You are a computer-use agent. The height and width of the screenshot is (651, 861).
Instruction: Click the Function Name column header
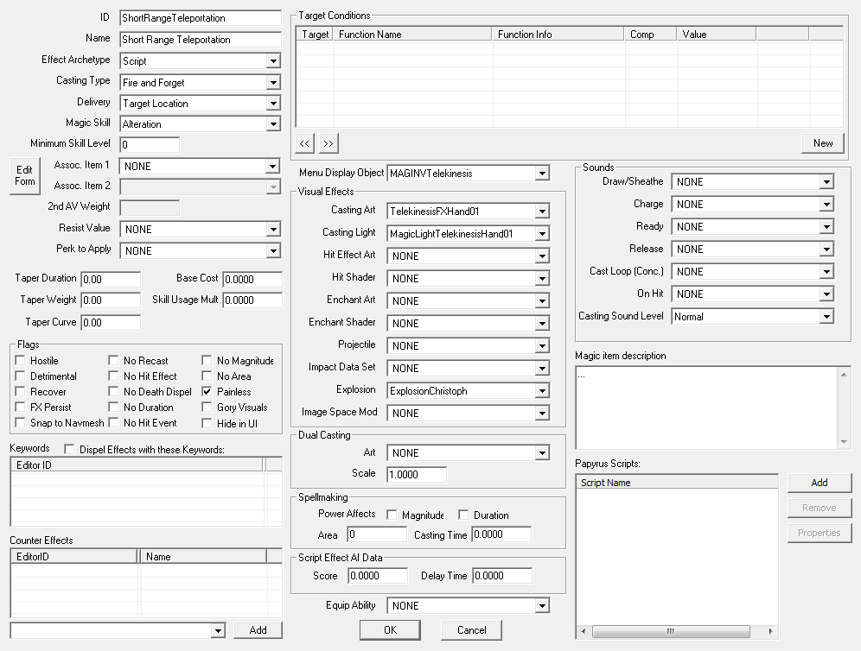coord(412,35)
